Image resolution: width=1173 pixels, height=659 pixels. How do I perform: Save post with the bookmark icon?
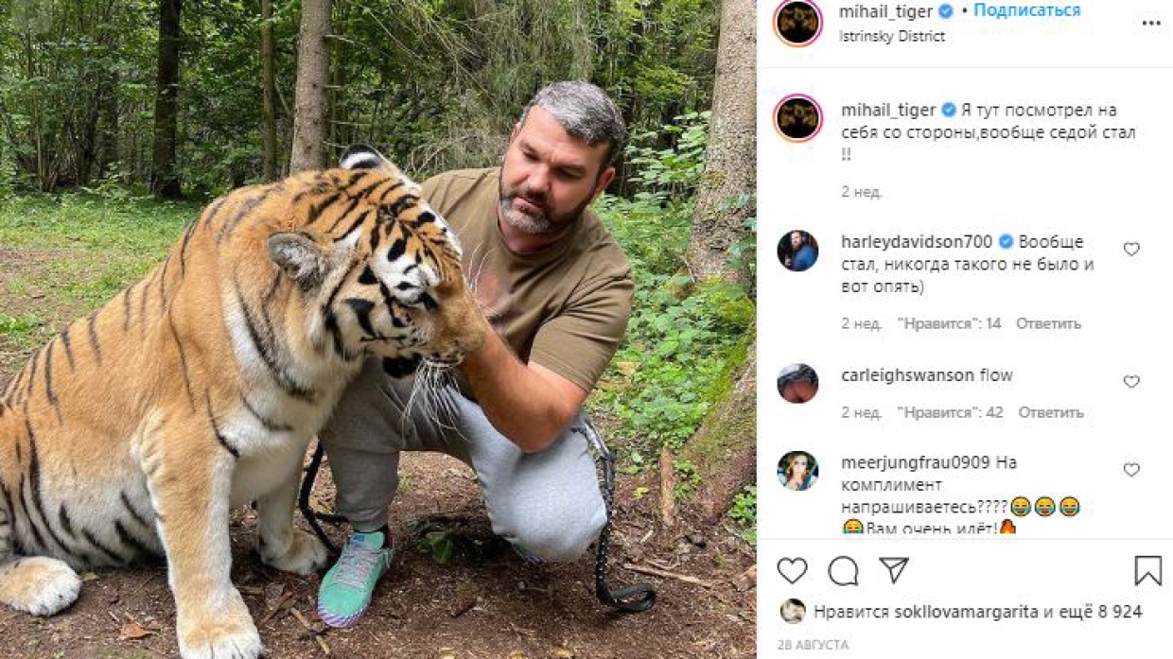[x=1147, y=570]
